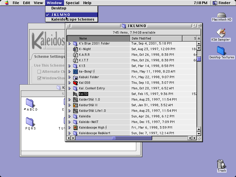Select the # A B C D folder in back window
Viewport: 236px width, 177px height.
point(30,103)
